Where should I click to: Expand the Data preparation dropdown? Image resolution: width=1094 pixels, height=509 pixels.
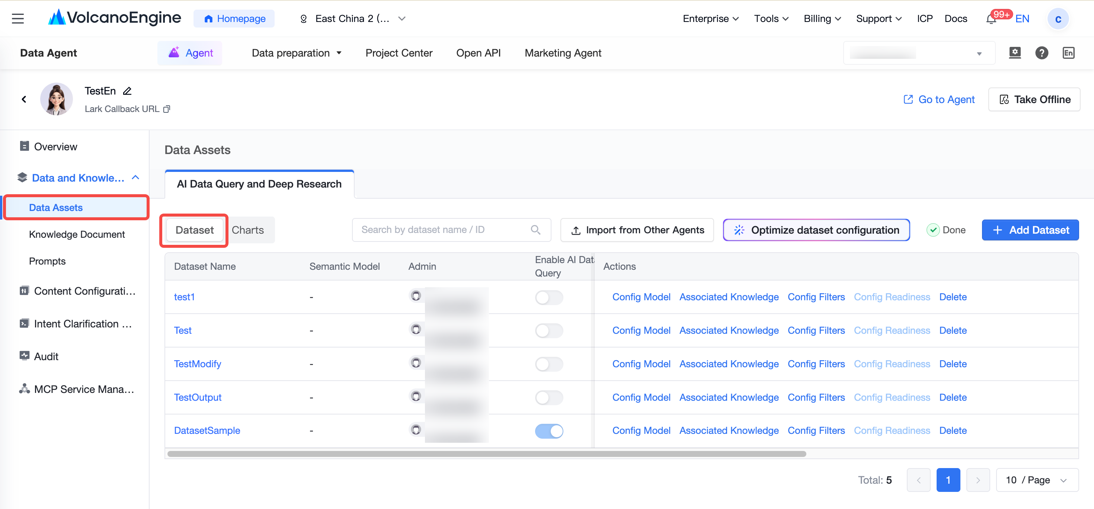[297, 52]
